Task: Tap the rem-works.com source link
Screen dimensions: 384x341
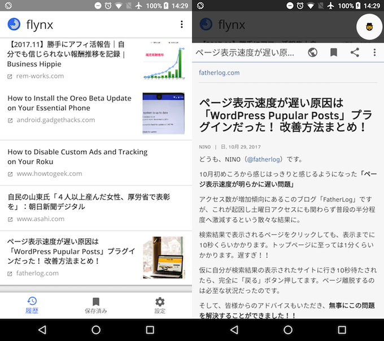Action: [x=40, y=76]
